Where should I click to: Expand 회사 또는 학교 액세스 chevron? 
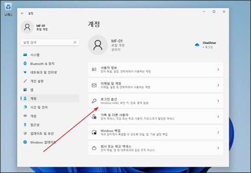point(218,148)
